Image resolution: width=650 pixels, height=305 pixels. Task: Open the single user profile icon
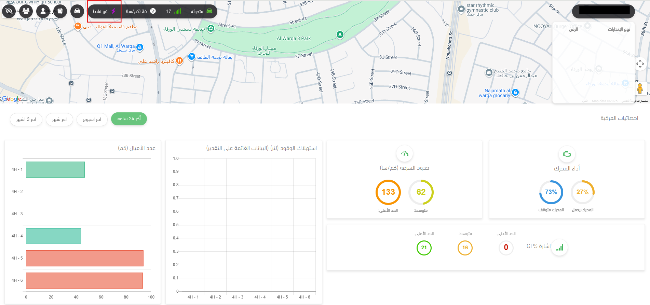point(43,11)
